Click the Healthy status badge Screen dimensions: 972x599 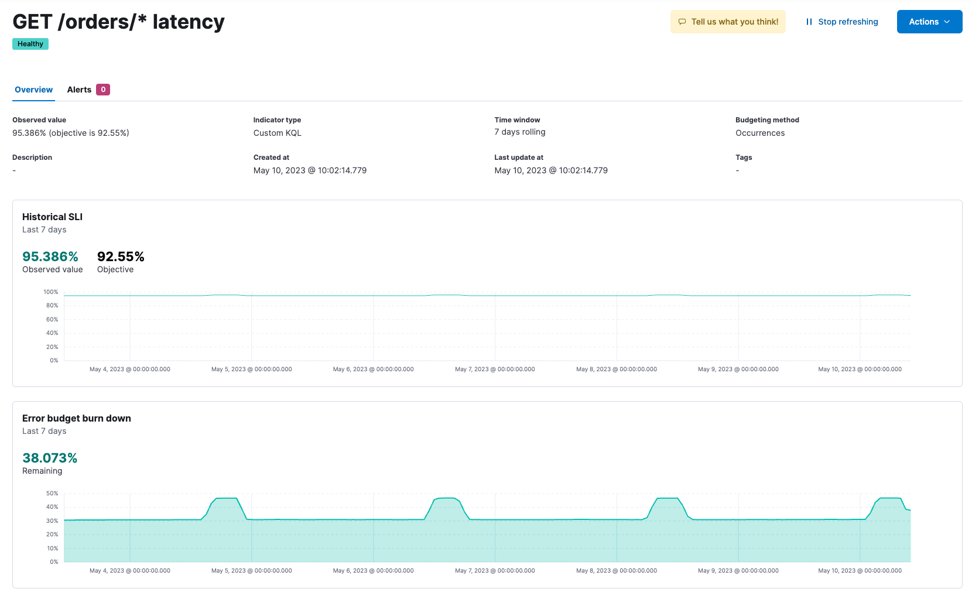(30, 43)
